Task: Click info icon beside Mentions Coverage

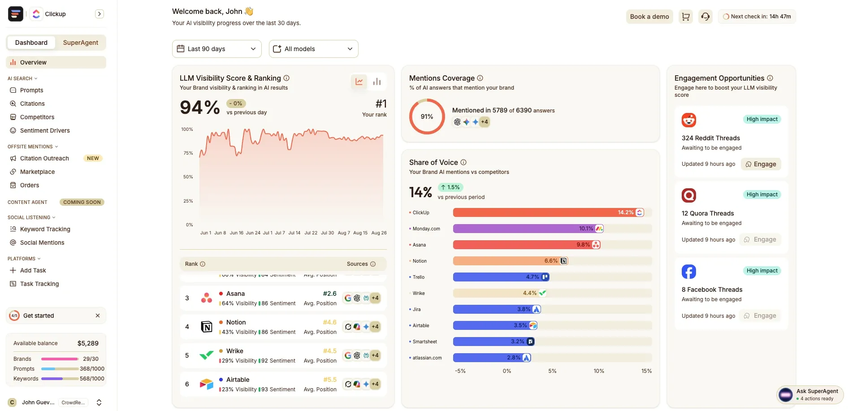Action: coord(480,78)
